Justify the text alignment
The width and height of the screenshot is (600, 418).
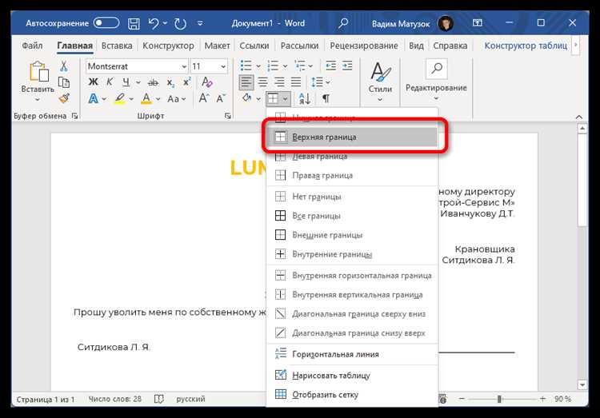(x=296, y=82)
